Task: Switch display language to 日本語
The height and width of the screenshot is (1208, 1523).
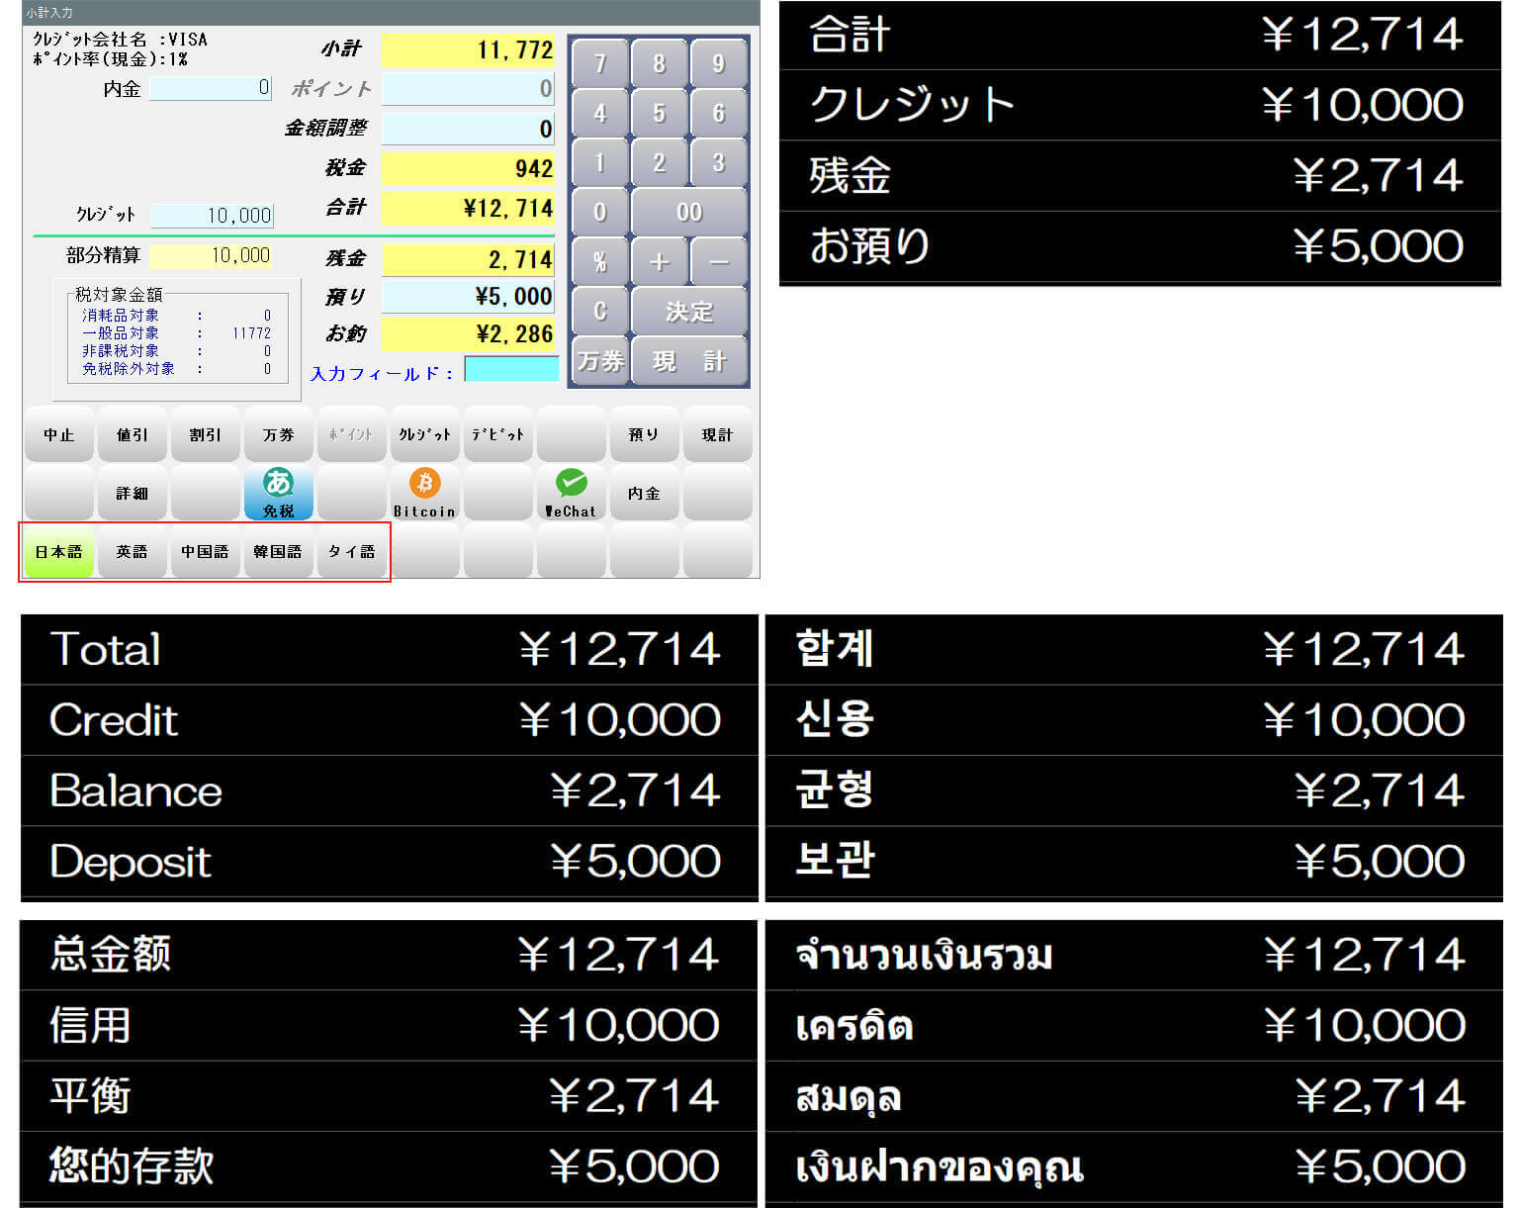Action: [58, 552]
